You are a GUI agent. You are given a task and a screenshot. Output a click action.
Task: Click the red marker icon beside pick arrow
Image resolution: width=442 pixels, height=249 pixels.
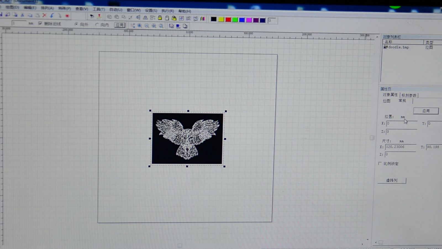click(x=99, y=16)
